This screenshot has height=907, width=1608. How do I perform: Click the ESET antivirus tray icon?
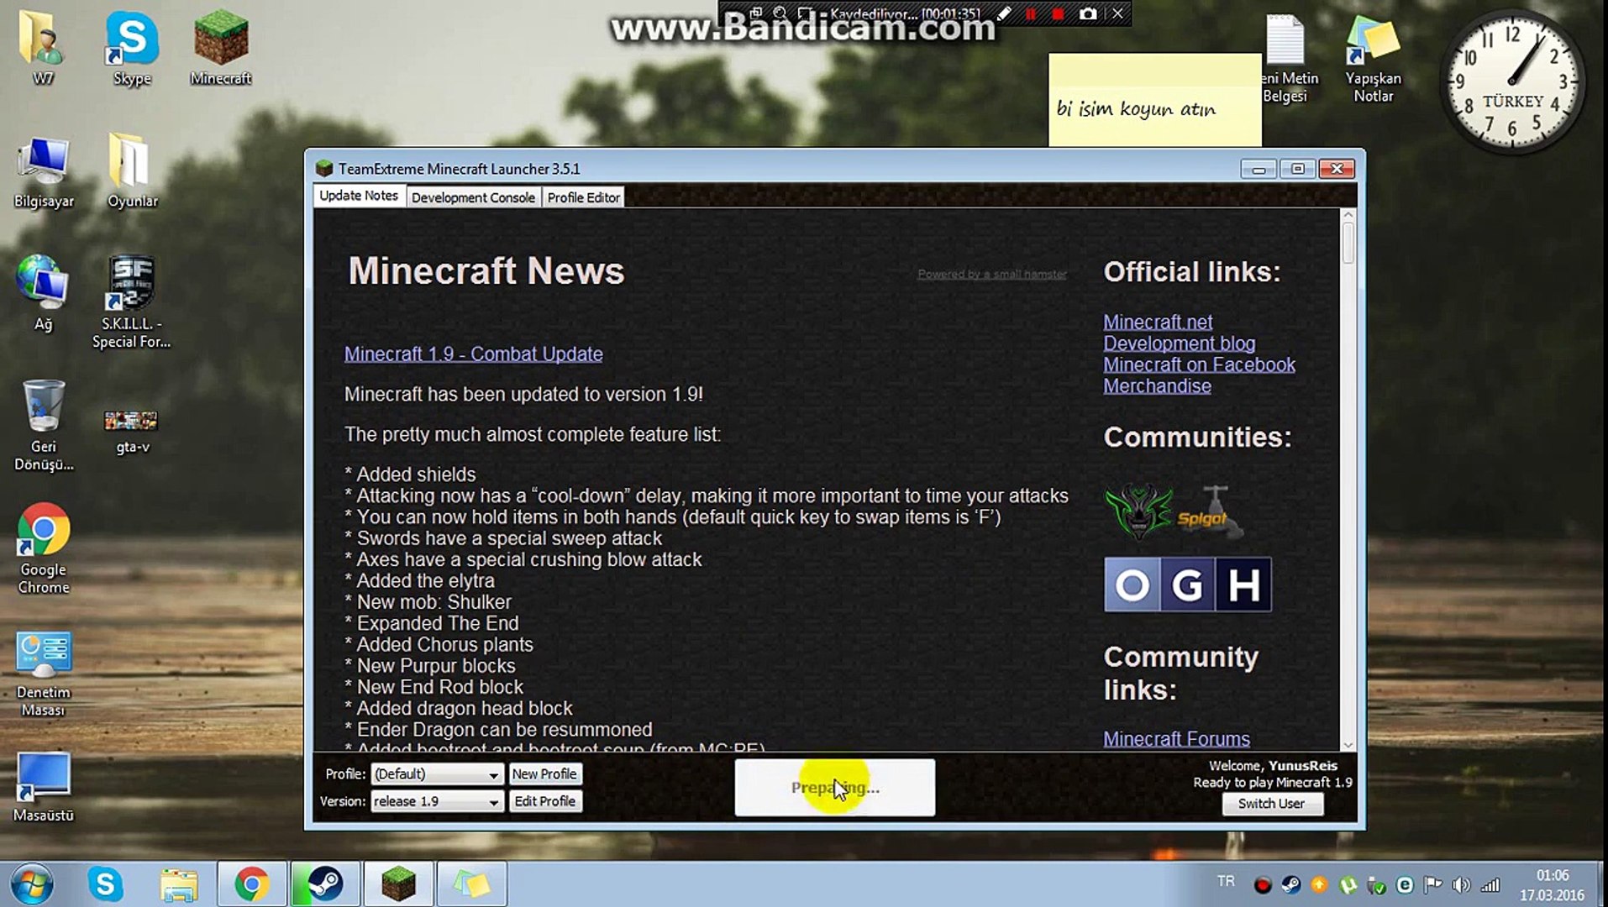[x=1405, y=885]
